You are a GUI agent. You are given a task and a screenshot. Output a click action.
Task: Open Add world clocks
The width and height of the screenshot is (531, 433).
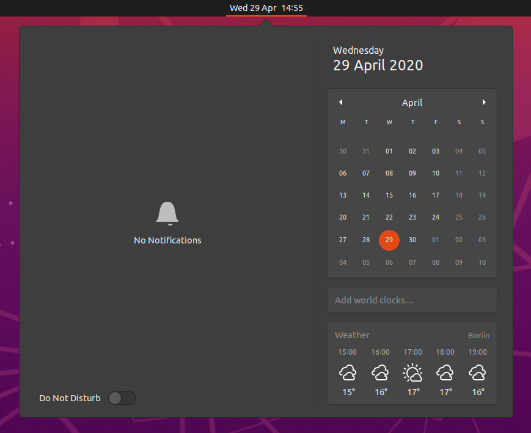pyautogui.click(x=412, y=300)
